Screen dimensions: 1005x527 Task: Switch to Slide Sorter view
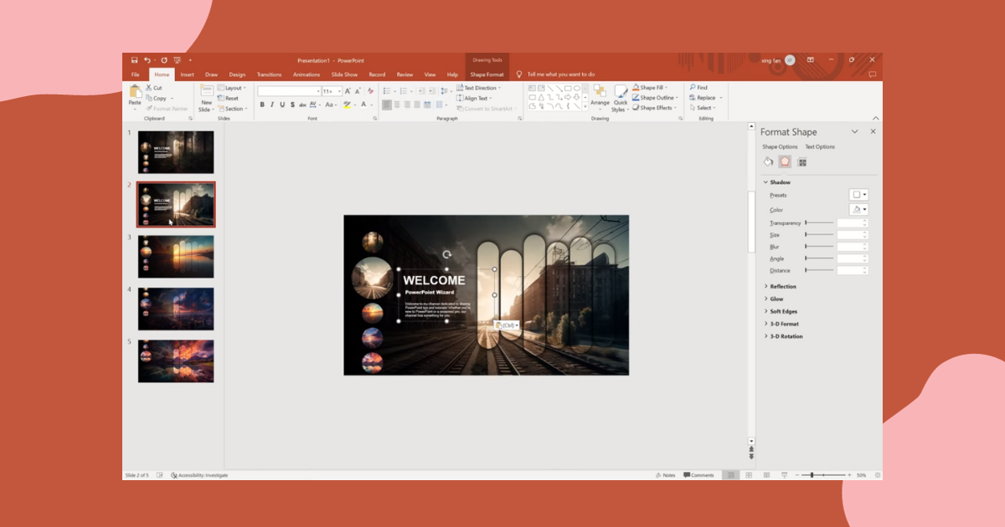tap(748, 475)
